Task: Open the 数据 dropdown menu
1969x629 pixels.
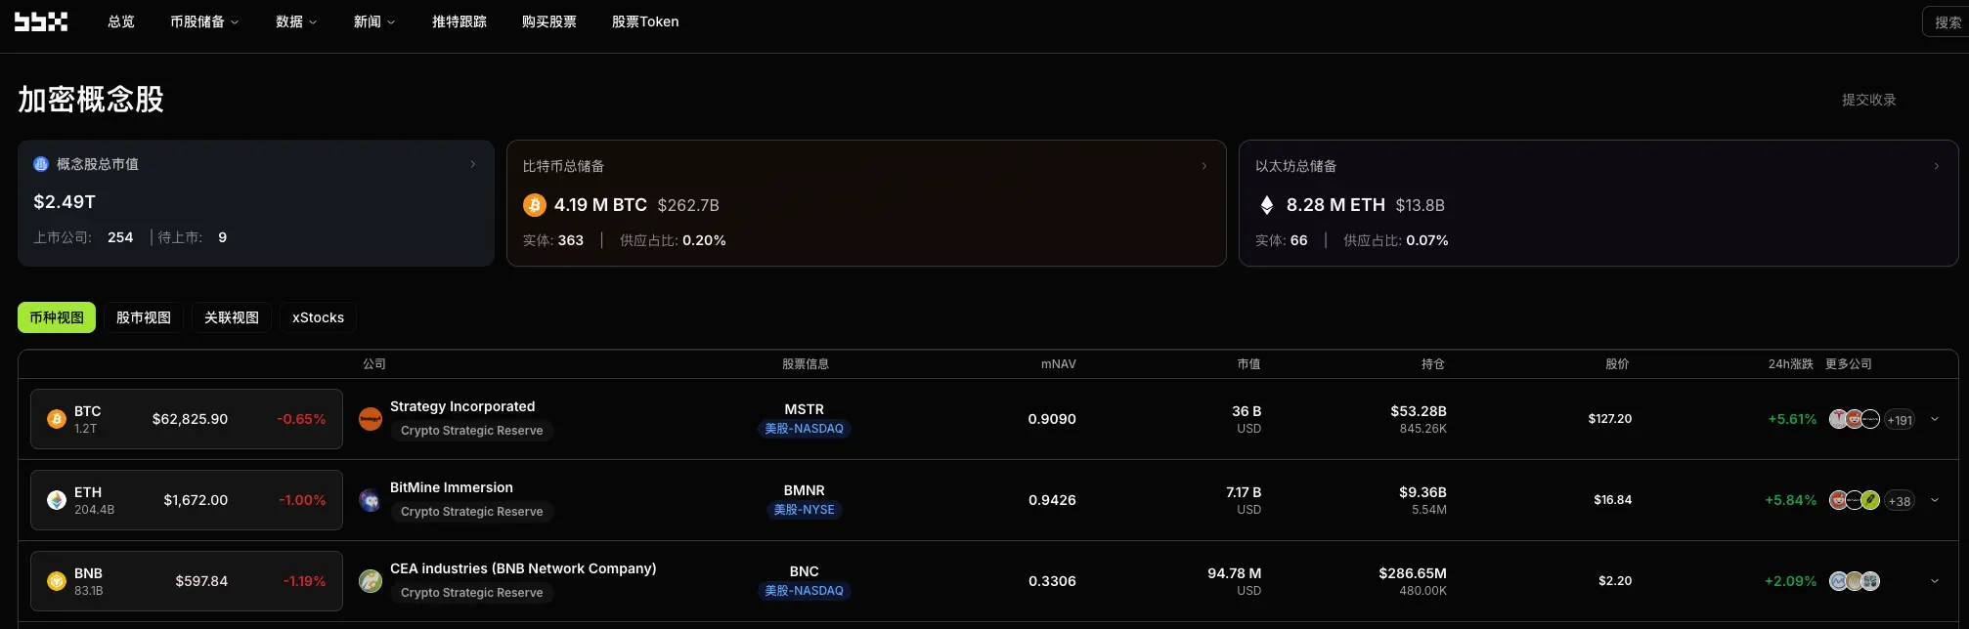Action: (296, 21)
